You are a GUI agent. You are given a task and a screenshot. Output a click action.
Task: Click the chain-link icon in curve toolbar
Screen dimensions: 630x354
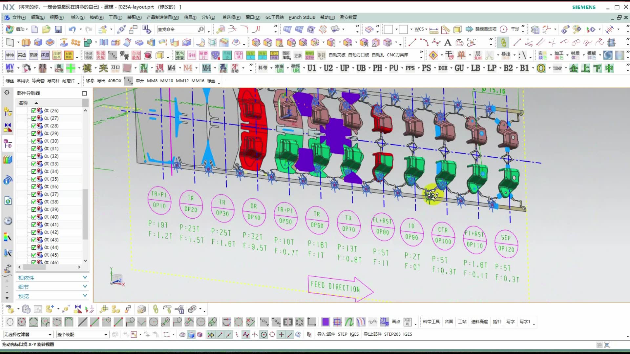coord(503,42)
